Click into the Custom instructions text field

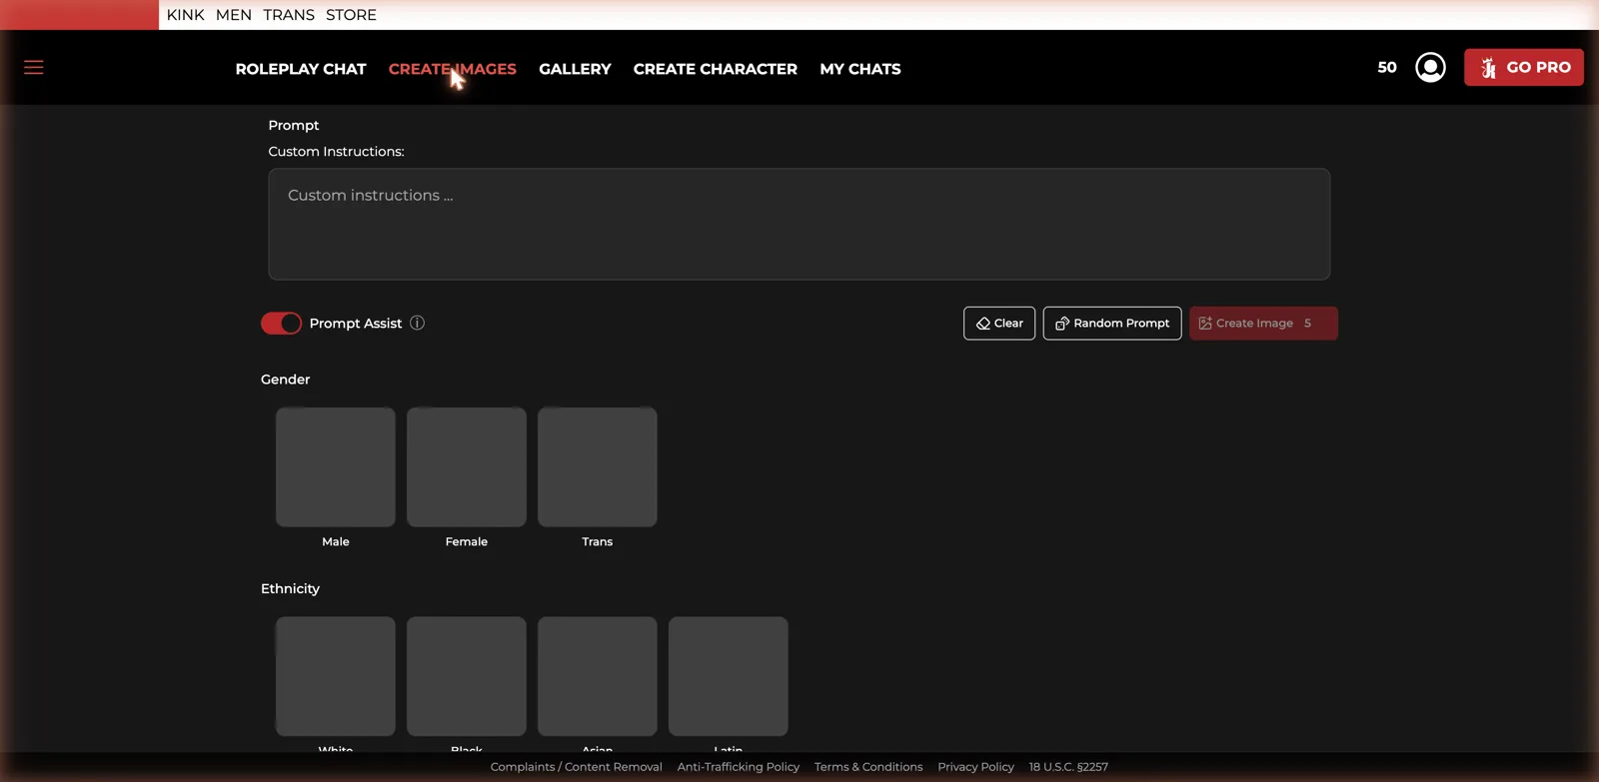[799, 224]
